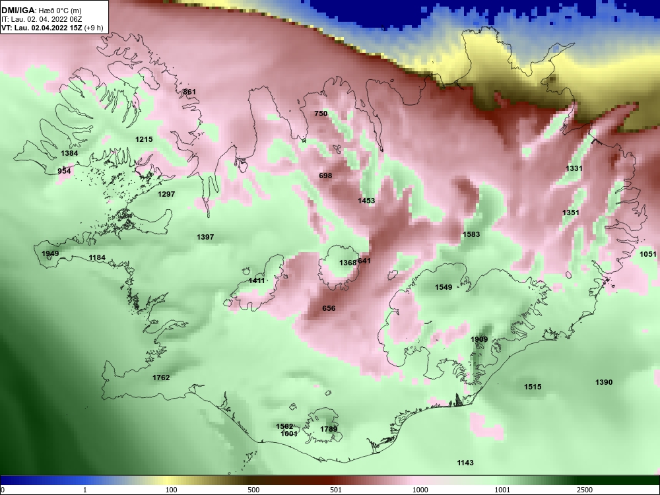Click the 1583 map label
The width and height of the screenshot is (660, 495).
coord(471,234)
